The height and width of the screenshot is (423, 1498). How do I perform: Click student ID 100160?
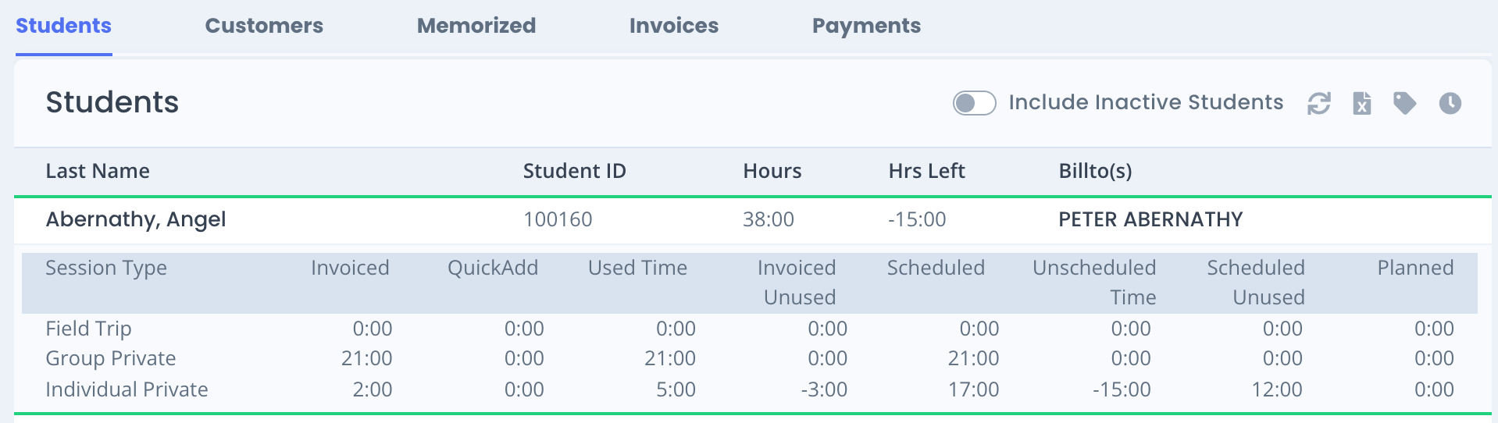click(x=558, y=219)
